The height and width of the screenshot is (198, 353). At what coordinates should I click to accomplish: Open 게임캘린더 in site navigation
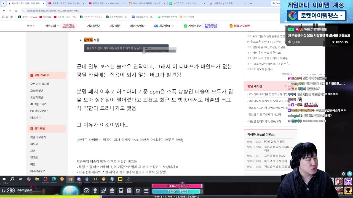click(94, 26)
